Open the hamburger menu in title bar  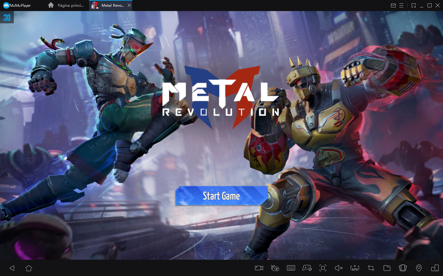(401, 5)
